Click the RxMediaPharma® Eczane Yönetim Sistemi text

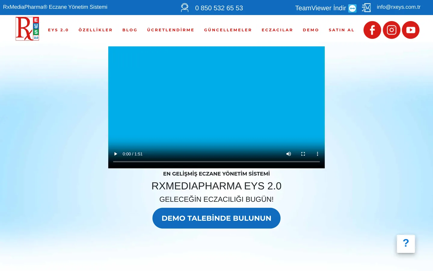click(55, 7)
